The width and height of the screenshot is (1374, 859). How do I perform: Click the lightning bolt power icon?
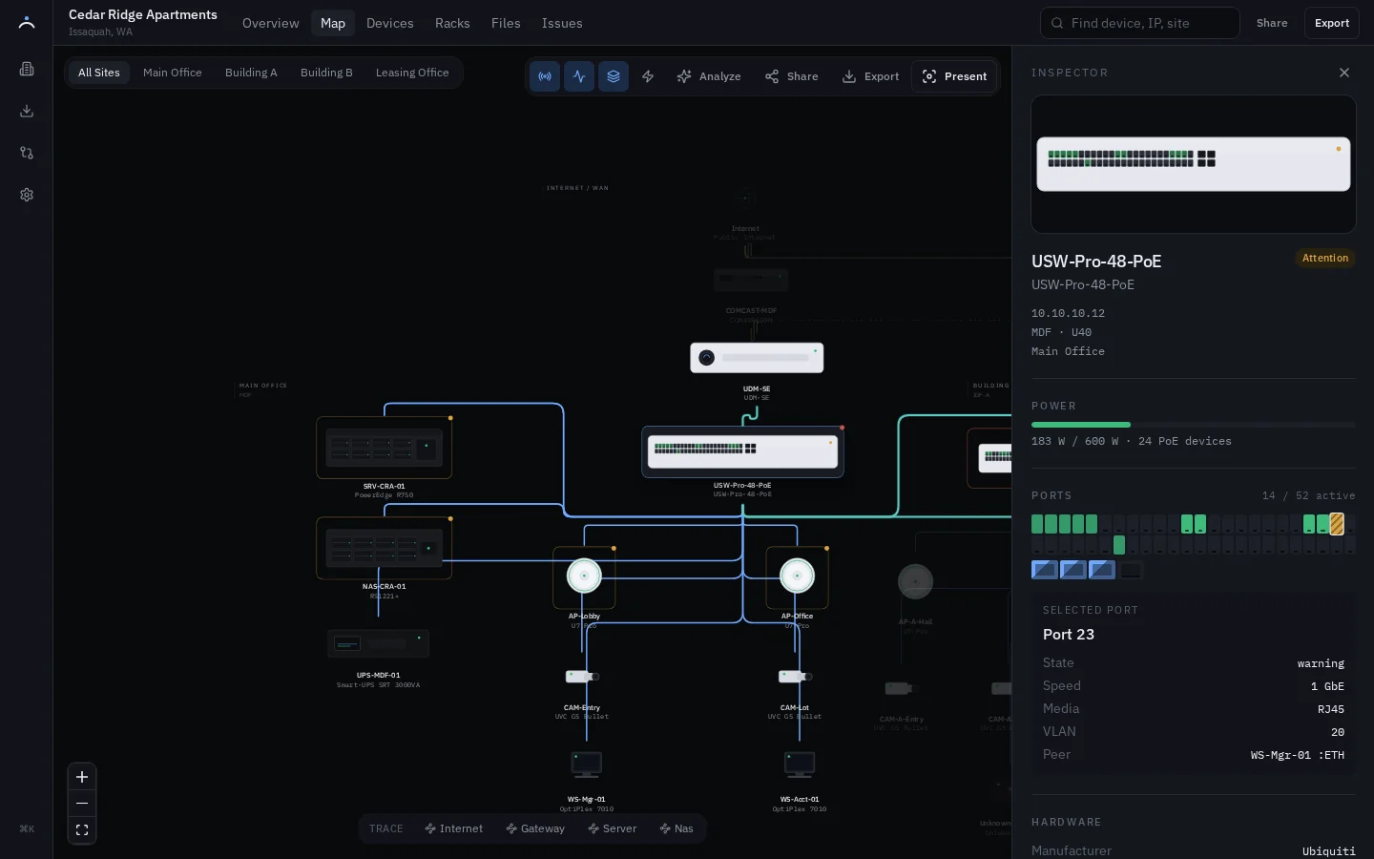pos(648,76)
